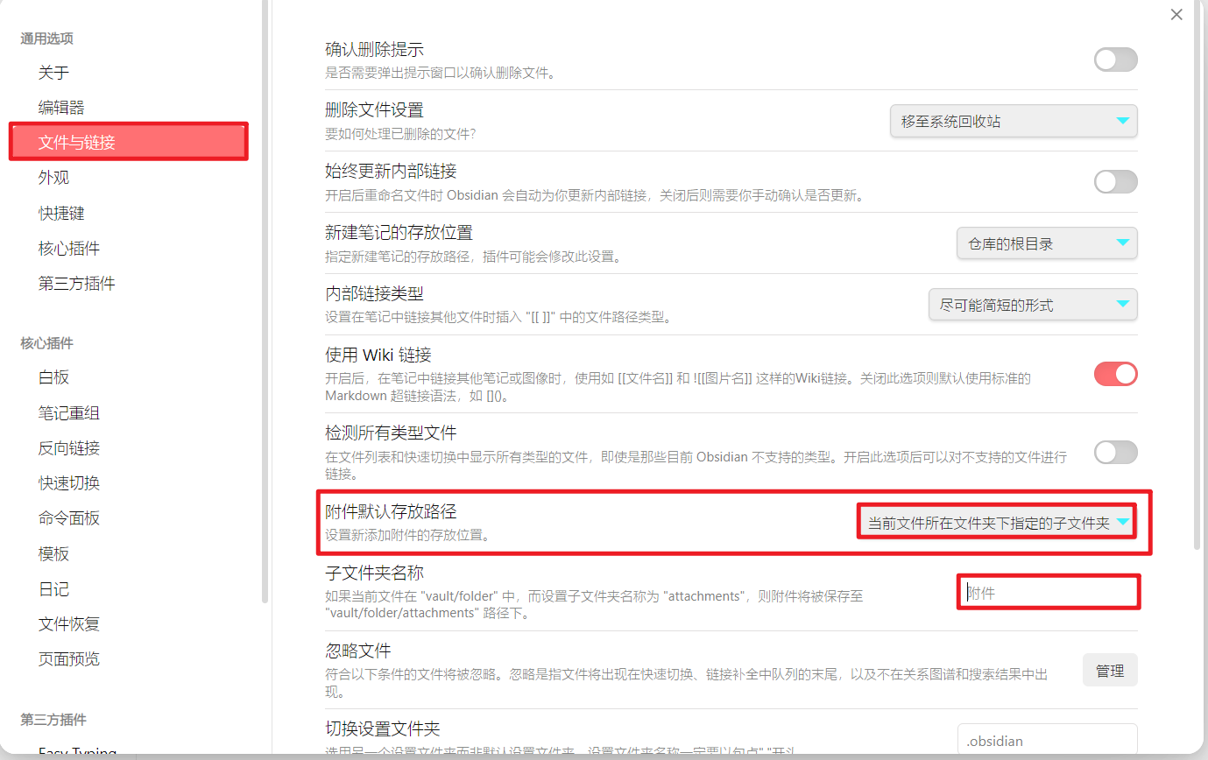
Task: Open the 日记 plugin settings
Action: click(53, 588)
